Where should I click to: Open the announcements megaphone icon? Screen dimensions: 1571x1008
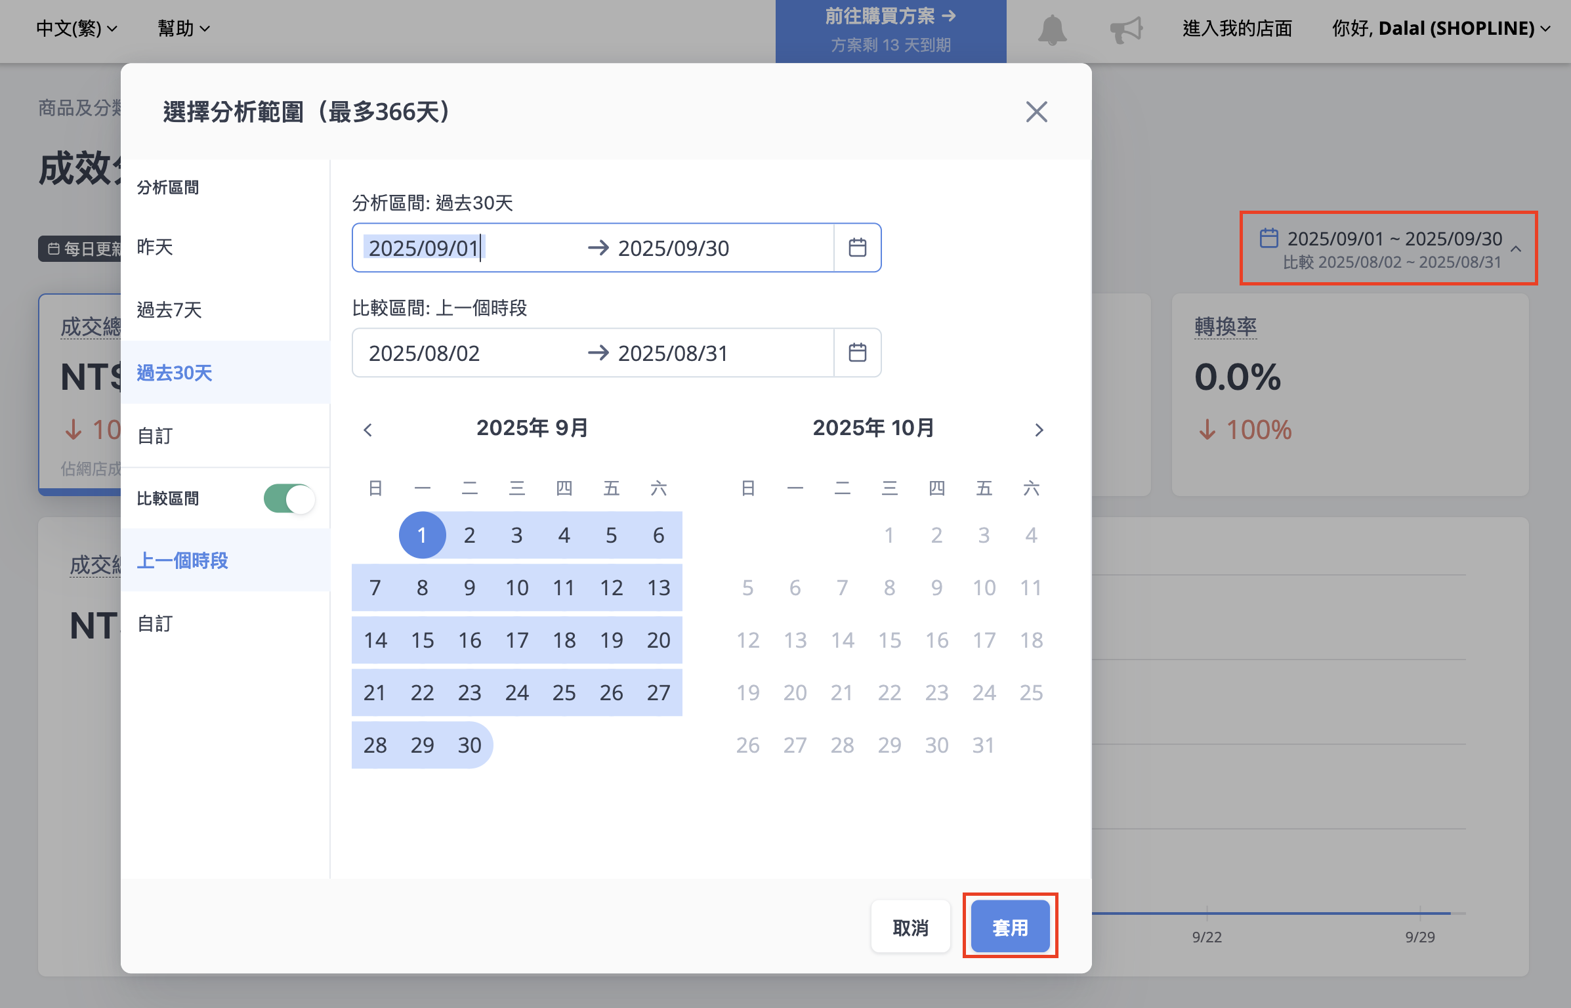tap(1126, 30)
